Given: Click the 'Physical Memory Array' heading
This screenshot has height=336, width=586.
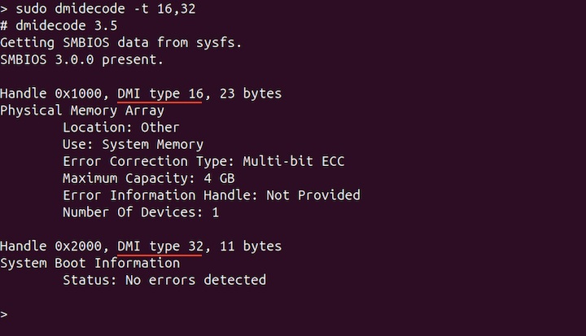Looking at the screenshot, I should pyautogui.click(x=82, y=111).
